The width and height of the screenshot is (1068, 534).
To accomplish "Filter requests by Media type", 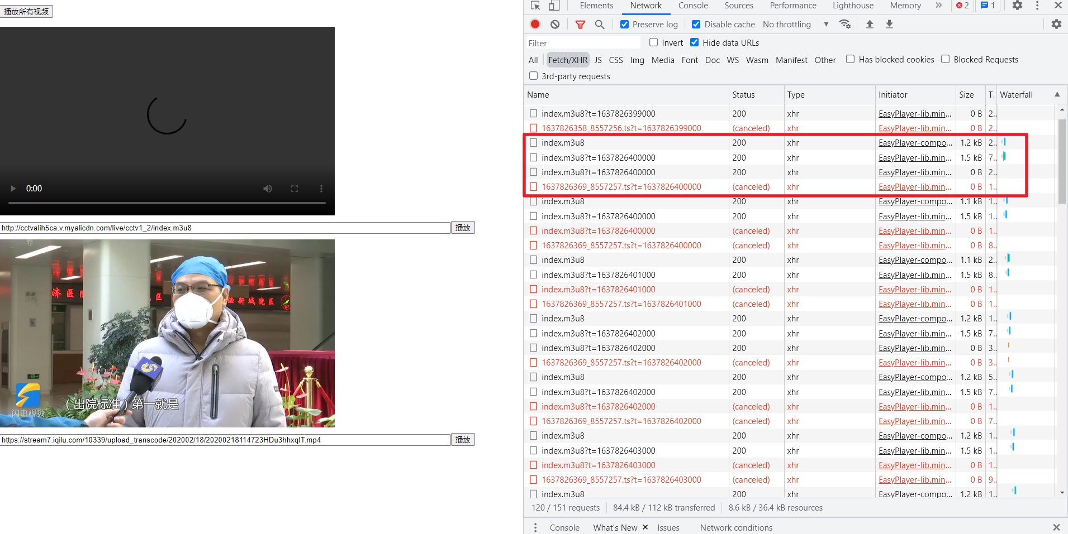I will pyautogui.click(x=663, y=60).
